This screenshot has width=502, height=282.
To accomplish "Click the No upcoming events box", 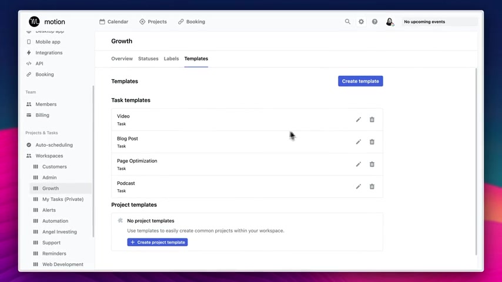I will [439, 22].
